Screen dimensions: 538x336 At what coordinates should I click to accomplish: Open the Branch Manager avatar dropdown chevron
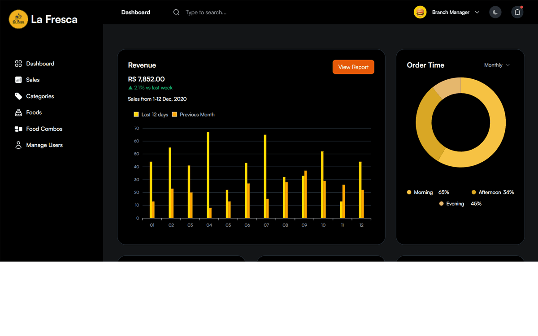477,12
